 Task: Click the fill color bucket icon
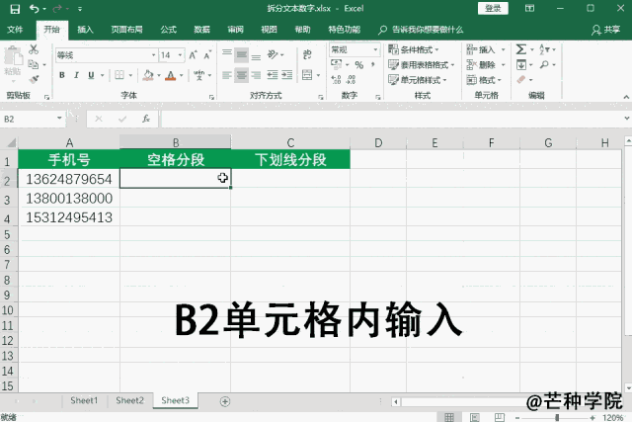[x=146, y=75]
